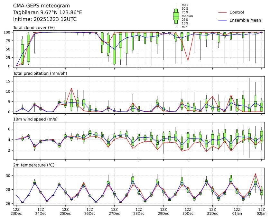Click the "max" label in boxplot legend
The width and height of the screenshot is (270, 219).
(185, 5)
